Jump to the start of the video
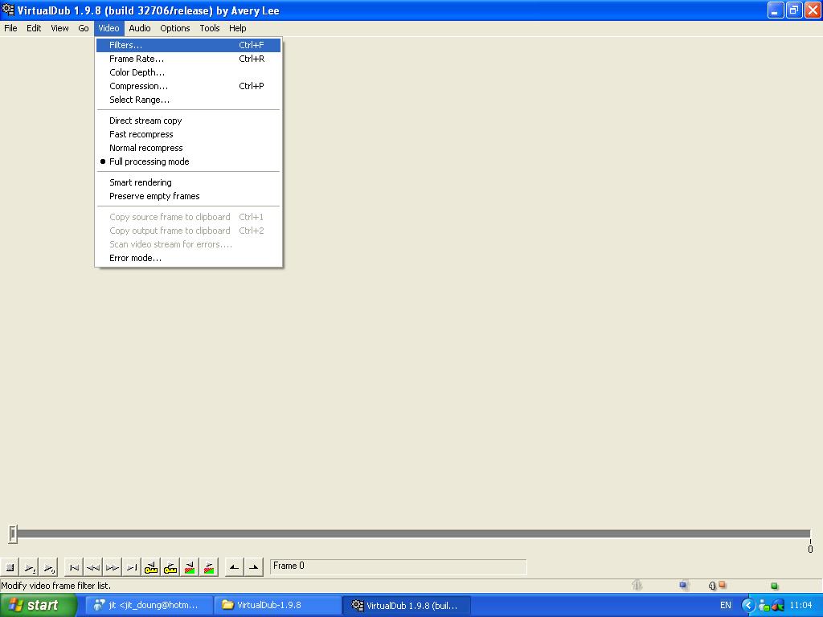The height and width of the screenshot is (617, 823). (x=74, y=567)
